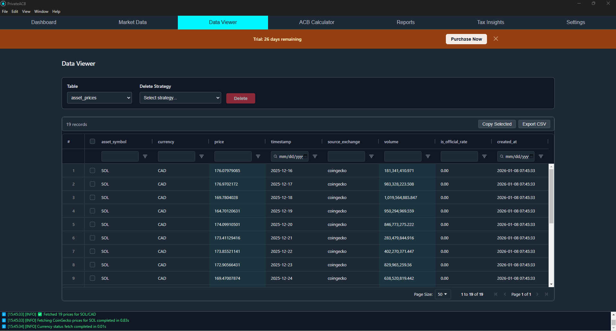Check row 8 checkbox for 2025-12-23
The height and width of the screenshot is (331, 616).
coord(92,265)
